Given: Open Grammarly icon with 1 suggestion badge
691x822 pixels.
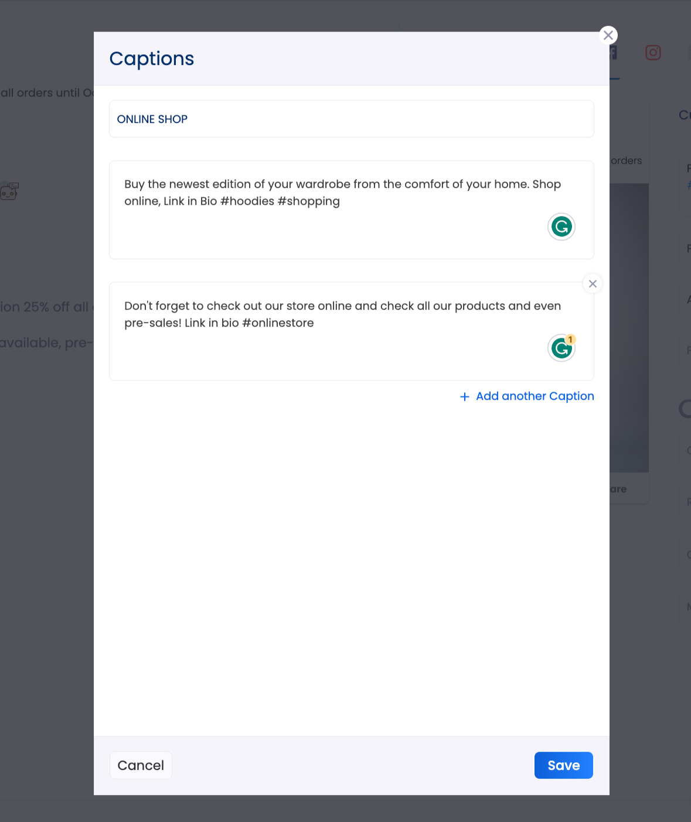Looking at the screenshot, I should pos(561,348).
